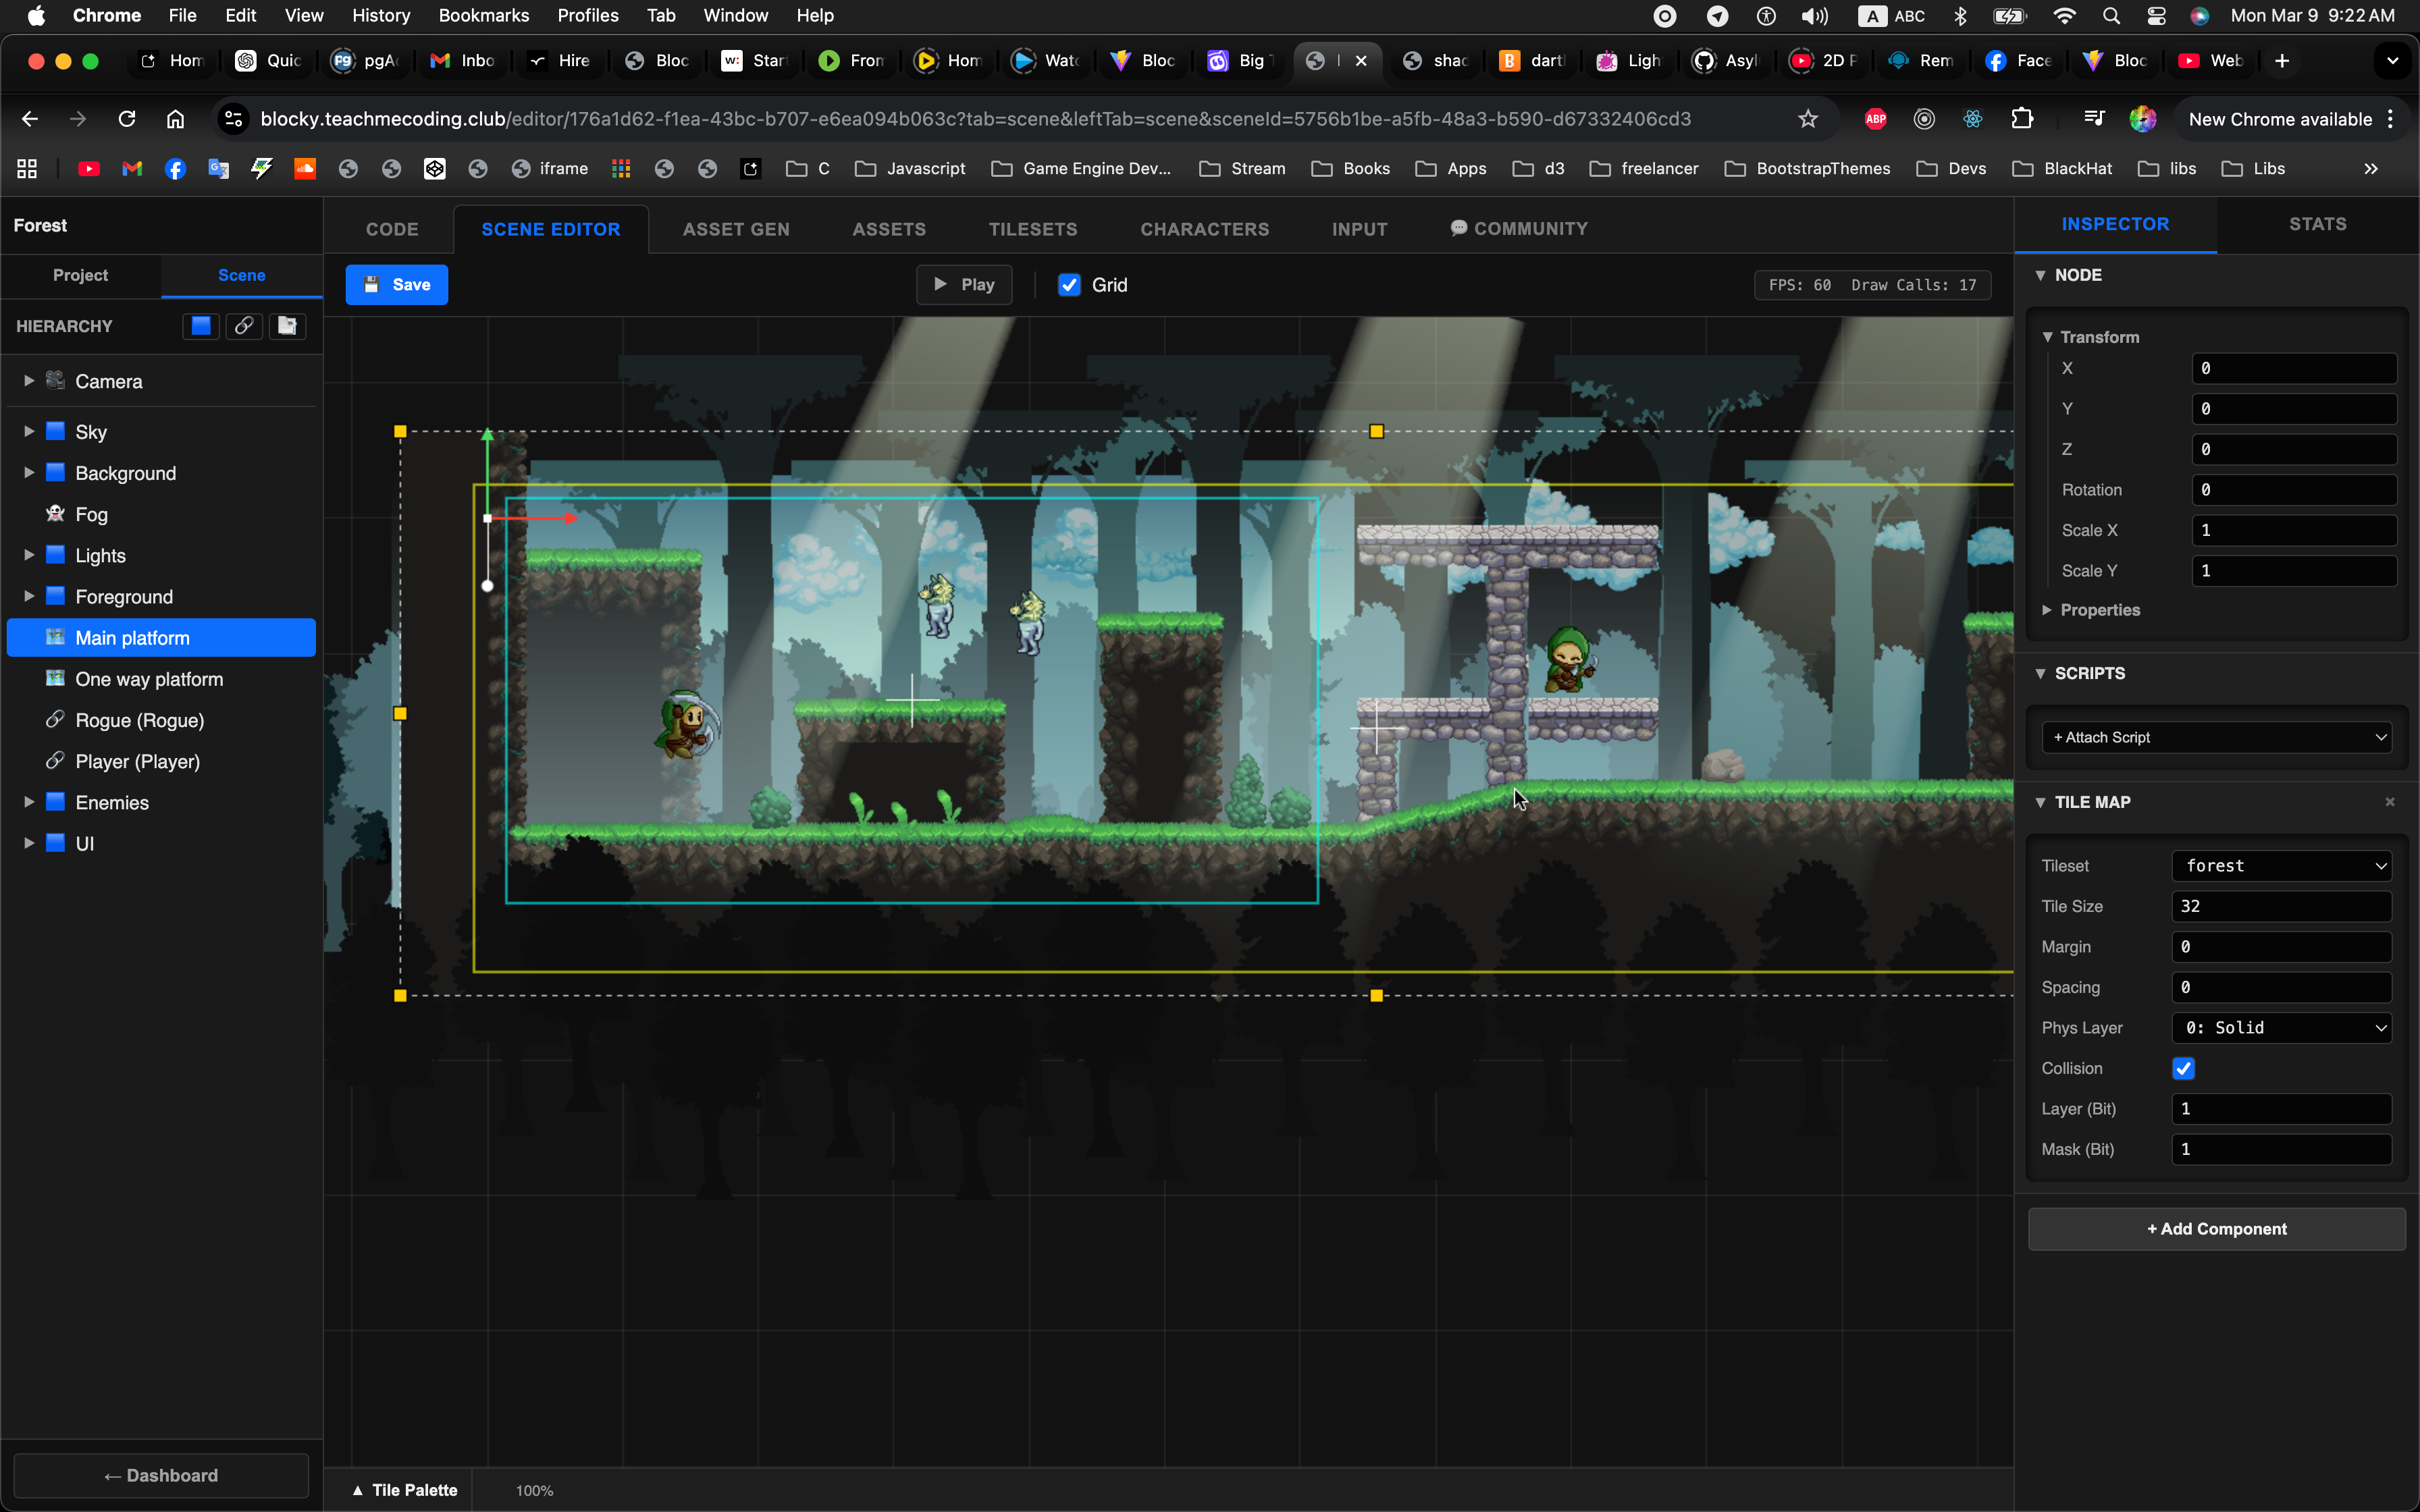Viewport: 2420px width, 1512px height.
Task: Click the file-cabinet icon in Hierarchy header
Action: pos(287,326)
